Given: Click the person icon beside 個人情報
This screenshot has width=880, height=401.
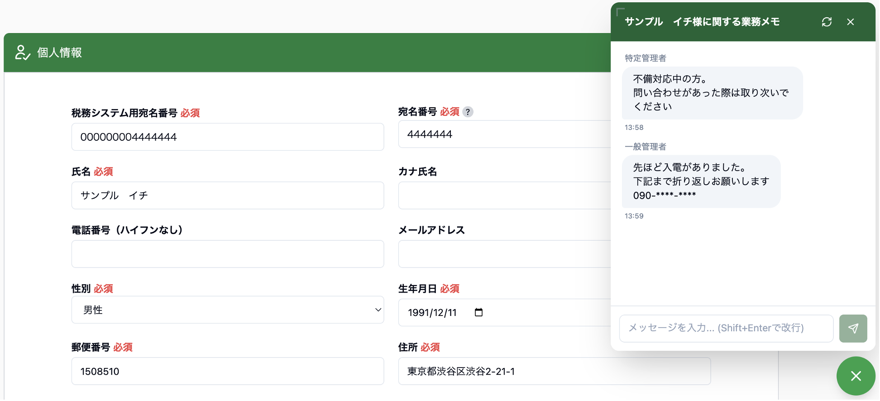Looking at the screenshot, I should click(22, 53).
